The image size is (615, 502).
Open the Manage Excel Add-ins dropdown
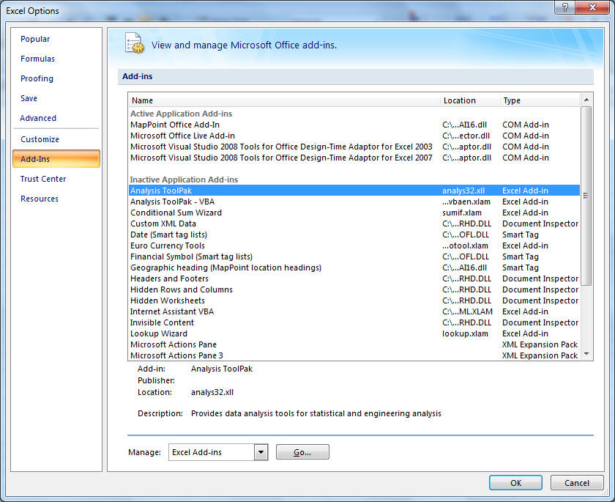(x=261, y=452)
